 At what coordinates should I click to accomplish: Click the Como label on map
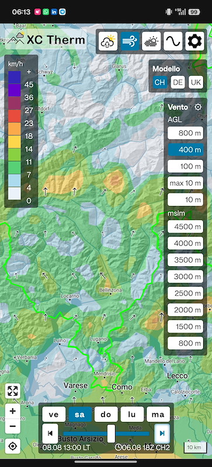coord(122,387)
